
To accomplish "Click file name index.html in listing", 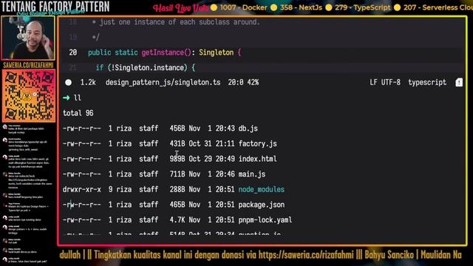I will point(258,159).
